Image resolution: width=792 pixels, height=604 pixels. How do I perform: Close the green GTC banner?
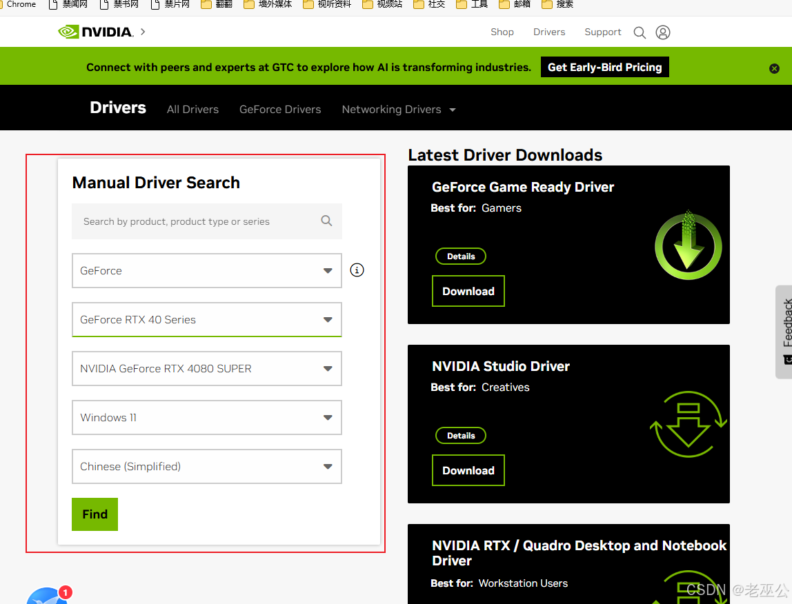tap(774, 69)
